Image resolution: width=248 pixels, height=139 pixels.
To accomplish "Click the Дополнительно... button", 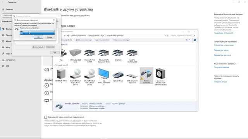I will pyautogui.click(x=38, y=47).
